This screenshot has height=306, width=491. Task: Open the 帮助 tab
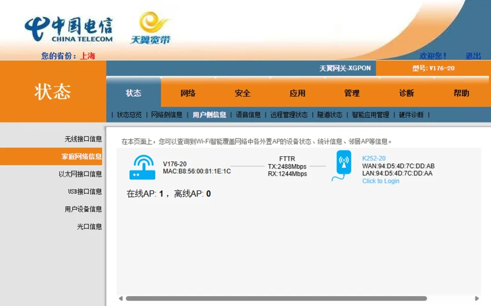(x=461, y=93)
